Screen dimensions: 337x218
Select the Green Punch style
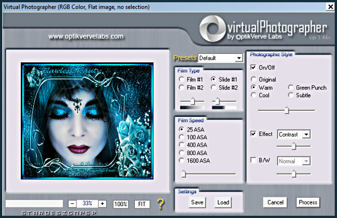(291, 87)
